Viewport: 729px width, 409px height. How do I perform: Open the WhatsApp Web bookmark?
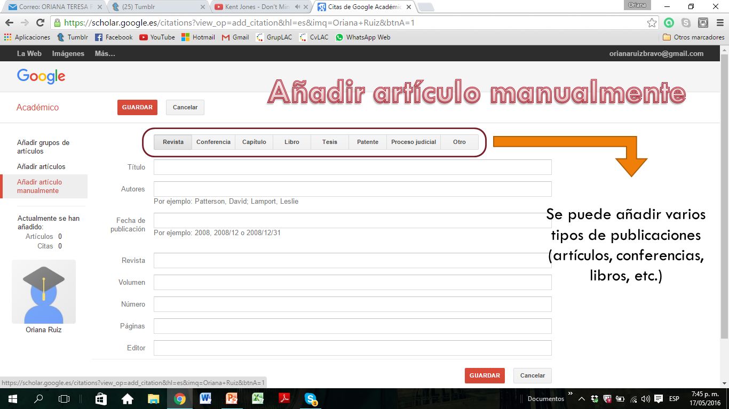coord(363,37)
